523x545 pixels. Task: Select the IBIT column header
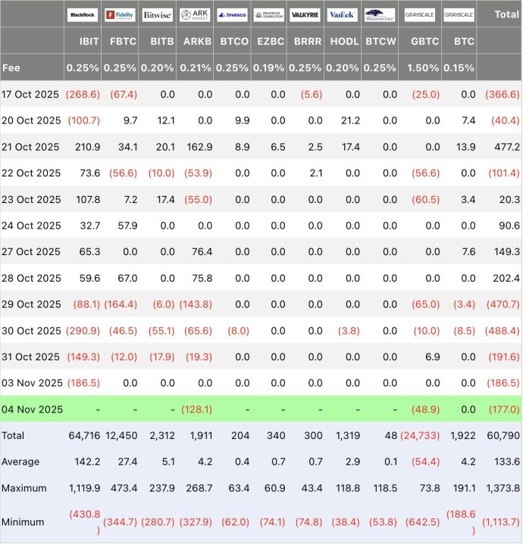click(x=83, y=42)
